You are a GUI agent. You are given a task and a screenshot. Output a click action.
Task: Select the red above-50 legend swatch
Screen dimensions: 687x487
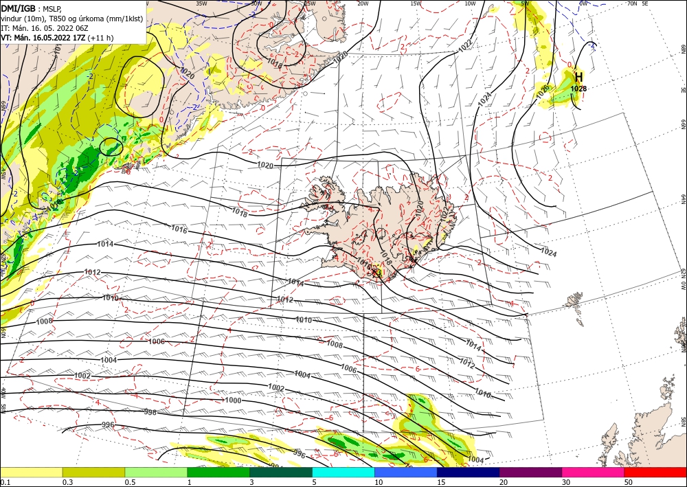655,472
